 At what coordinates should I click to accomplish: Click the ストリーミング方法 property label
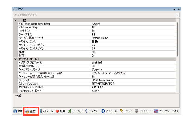coord(28,84)
